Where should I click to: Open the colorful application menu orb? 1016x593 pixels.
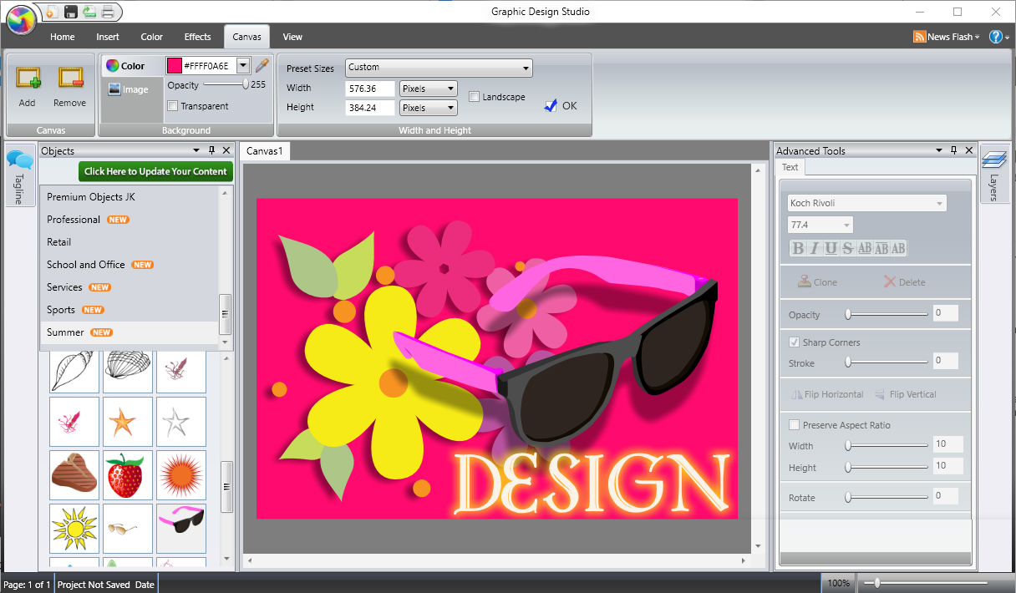21,18
